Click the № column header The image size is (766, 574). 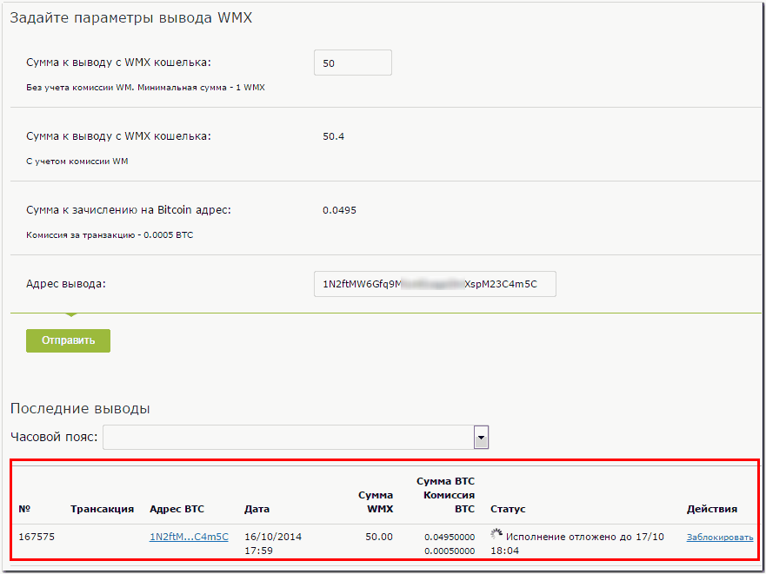24,509
